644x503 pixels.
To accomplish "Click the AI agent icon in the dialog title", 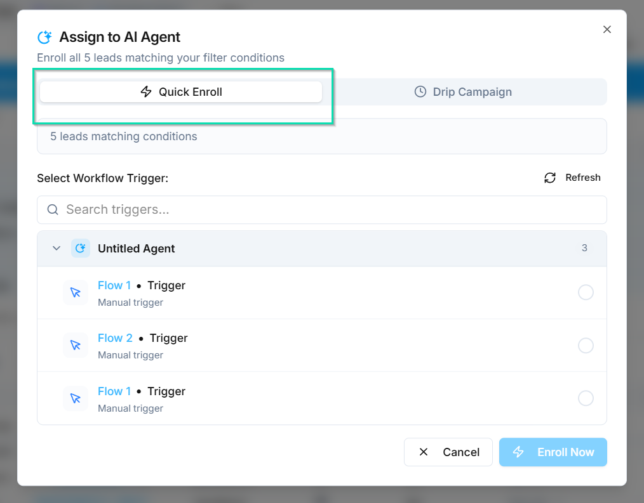I will [44, 37].
